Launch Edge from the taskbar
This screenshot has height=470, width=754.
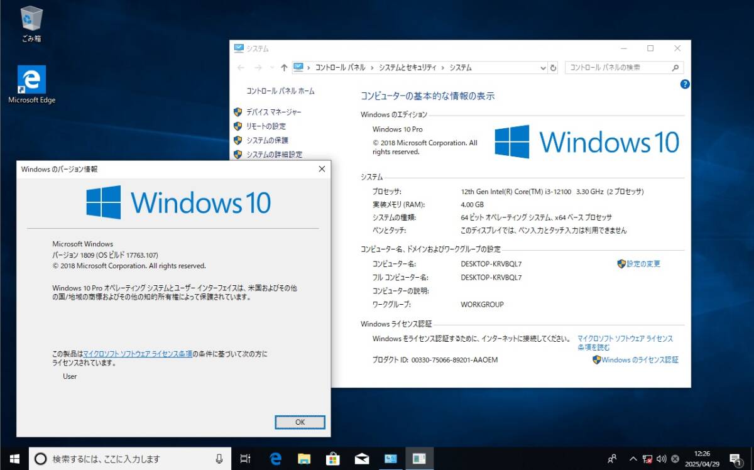[x=275, y=459]
